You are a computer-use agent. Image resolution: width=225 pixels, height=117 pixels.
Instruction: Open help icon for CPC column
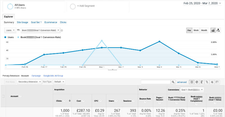(101, 101)
